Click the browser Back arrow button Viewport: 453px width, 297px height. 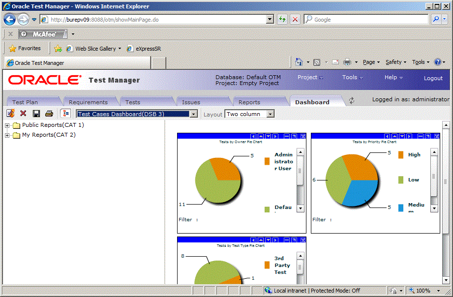(9, 20)
